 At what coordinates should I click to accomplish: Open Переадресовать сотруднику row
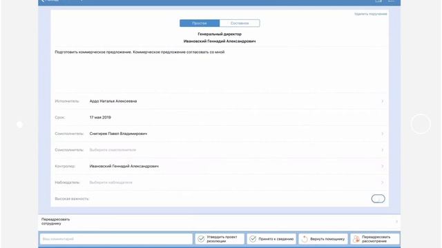tap(220, 222)
